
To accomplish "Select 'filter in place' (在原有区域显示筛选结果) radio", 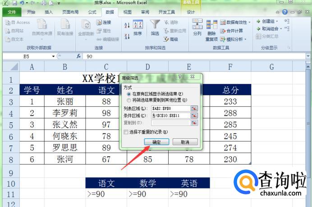I will (x=129, y=94).
